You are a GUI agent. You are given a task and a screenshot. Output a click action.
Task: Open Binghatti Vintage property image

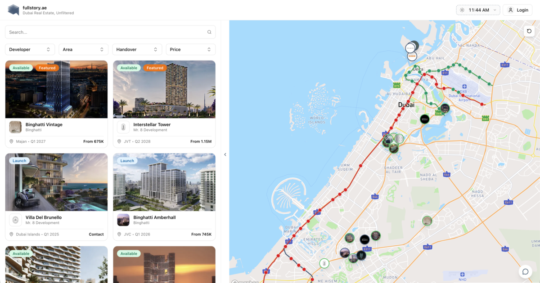pos(56,89)
